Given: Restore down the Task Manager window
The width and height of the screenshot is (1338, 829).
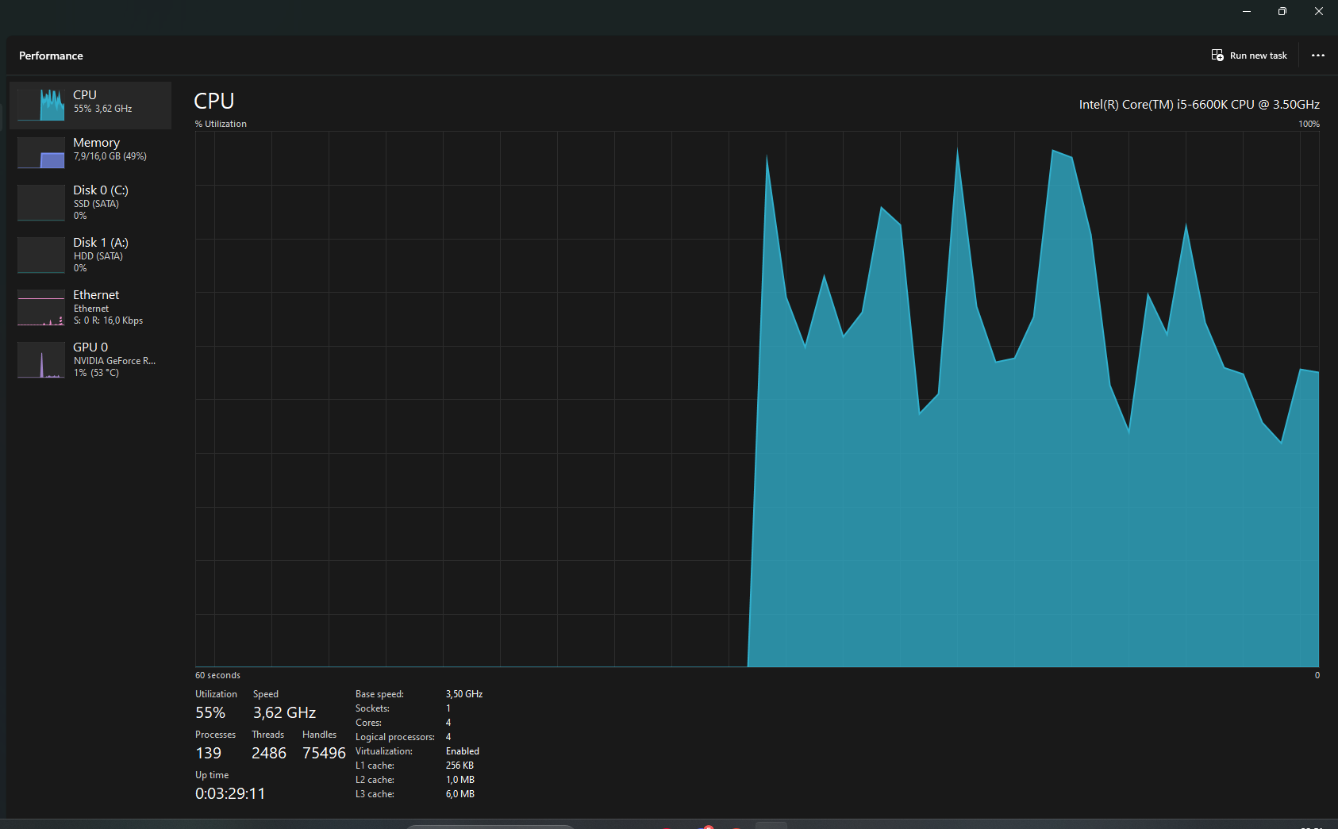Looking at the screenshot, I should coord(1282,11).
